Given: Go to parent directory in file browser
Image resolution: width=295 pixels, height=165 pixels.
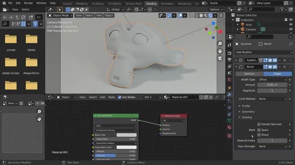Looking at the screenshot, I should (x=17, y=17).
